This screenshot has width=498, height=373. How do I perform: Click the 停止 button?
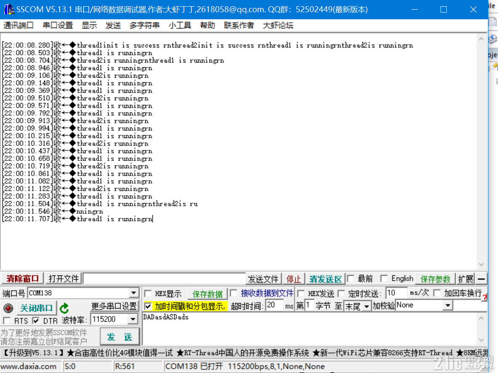[x=294, y=279]
